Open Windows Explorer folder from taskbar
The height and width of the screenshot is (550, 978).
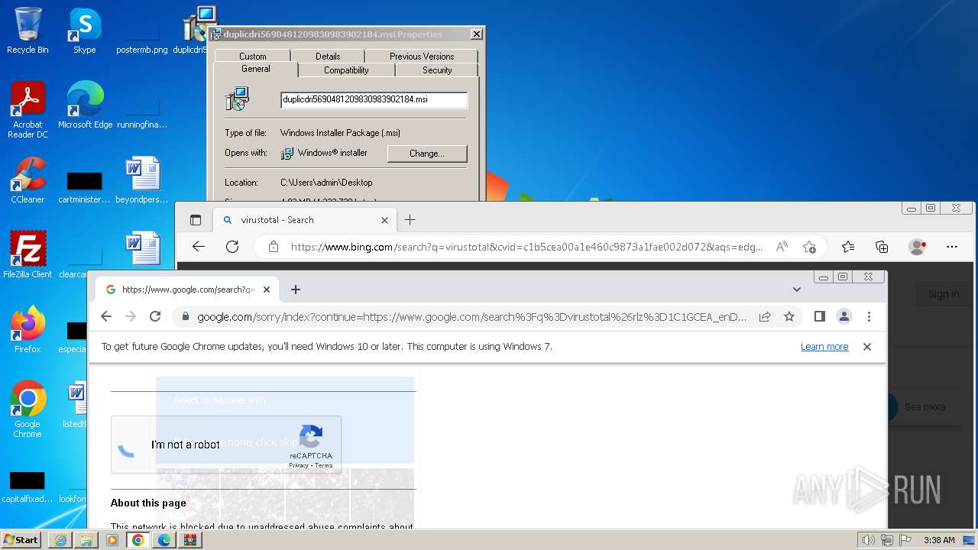(86, 540)
